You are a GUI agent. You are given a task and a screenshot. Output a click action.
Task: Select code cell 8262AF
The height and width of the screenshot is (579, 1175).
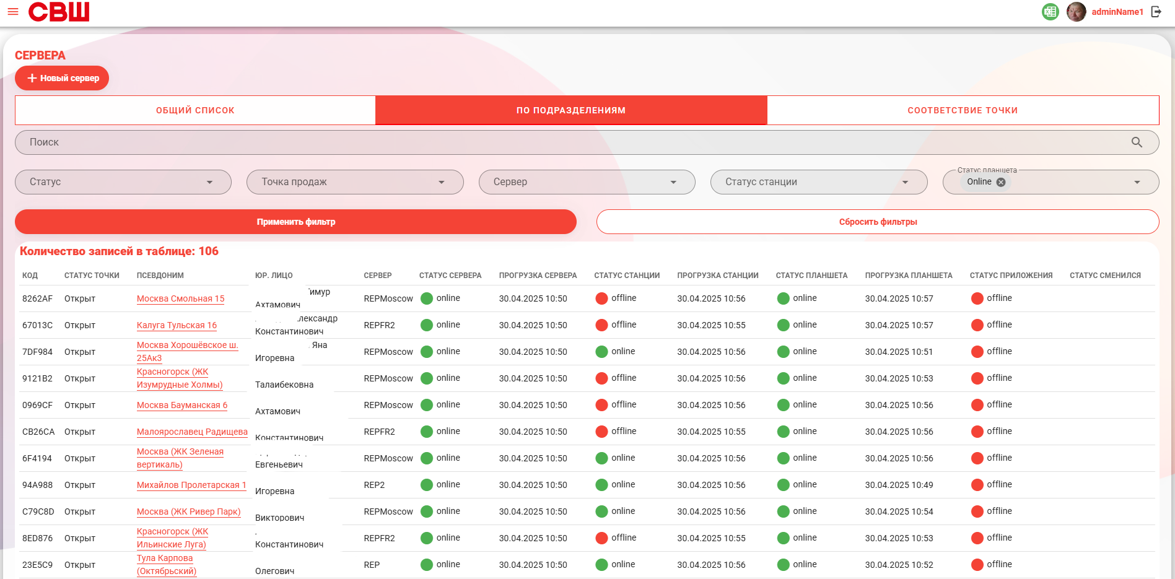pos(37,298)
